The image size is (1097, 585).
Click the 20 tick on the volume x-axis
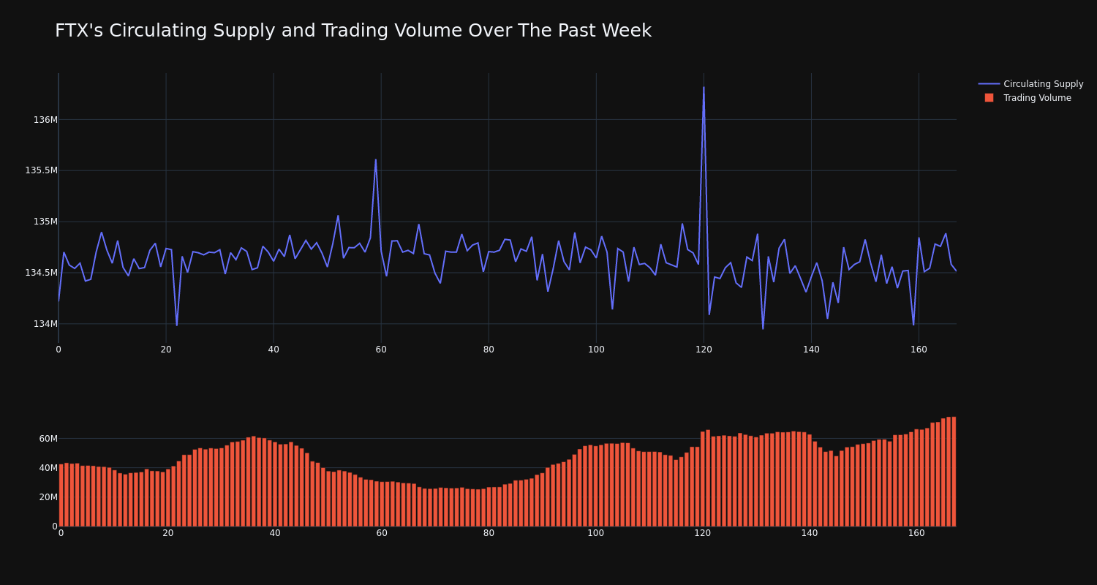point(168,533)
